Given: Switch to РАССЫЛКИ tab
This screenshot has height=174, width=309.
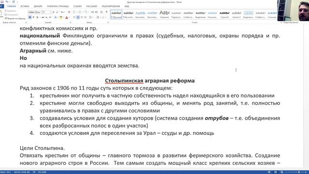Looking at the screenshot, I should coord(92,6).
